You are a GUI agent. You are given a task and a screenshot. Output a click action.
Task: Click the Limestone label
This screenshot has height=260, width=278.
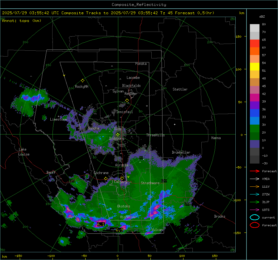(58, 119)
